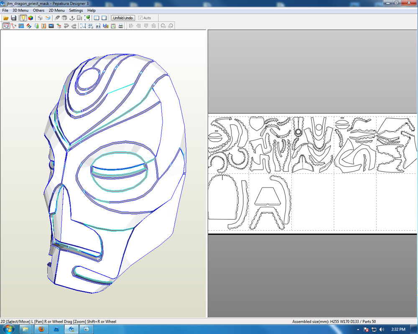The width and height of the screenshot is (418, 334).
Task: Click the single-pane window layout icon
Action: [x=104, y=18]
